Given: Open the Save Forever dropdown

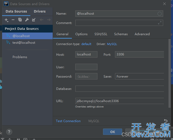Looking at the screenshot, I should tap(139, 76).
